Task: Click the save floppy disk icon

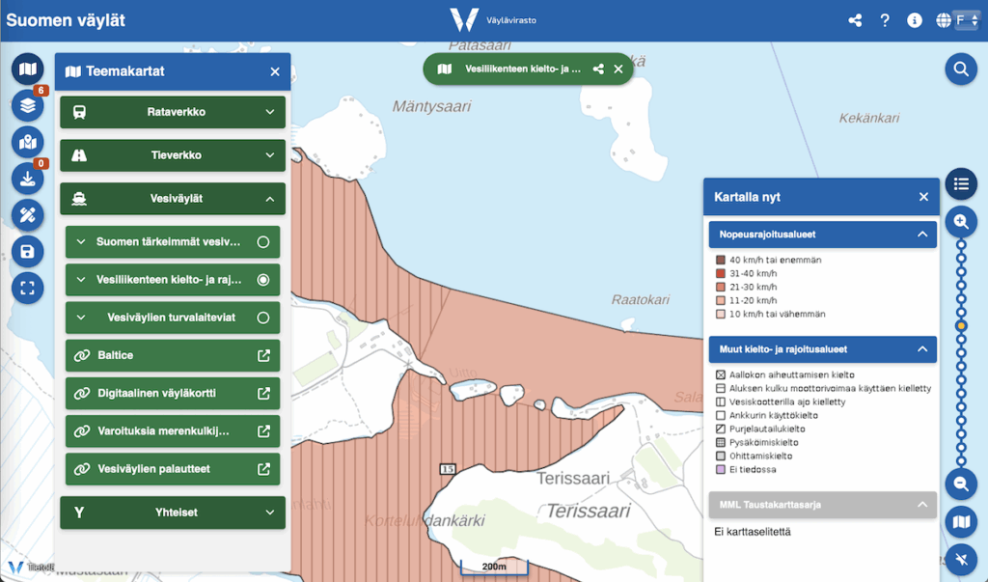Action: coord(28,252)
